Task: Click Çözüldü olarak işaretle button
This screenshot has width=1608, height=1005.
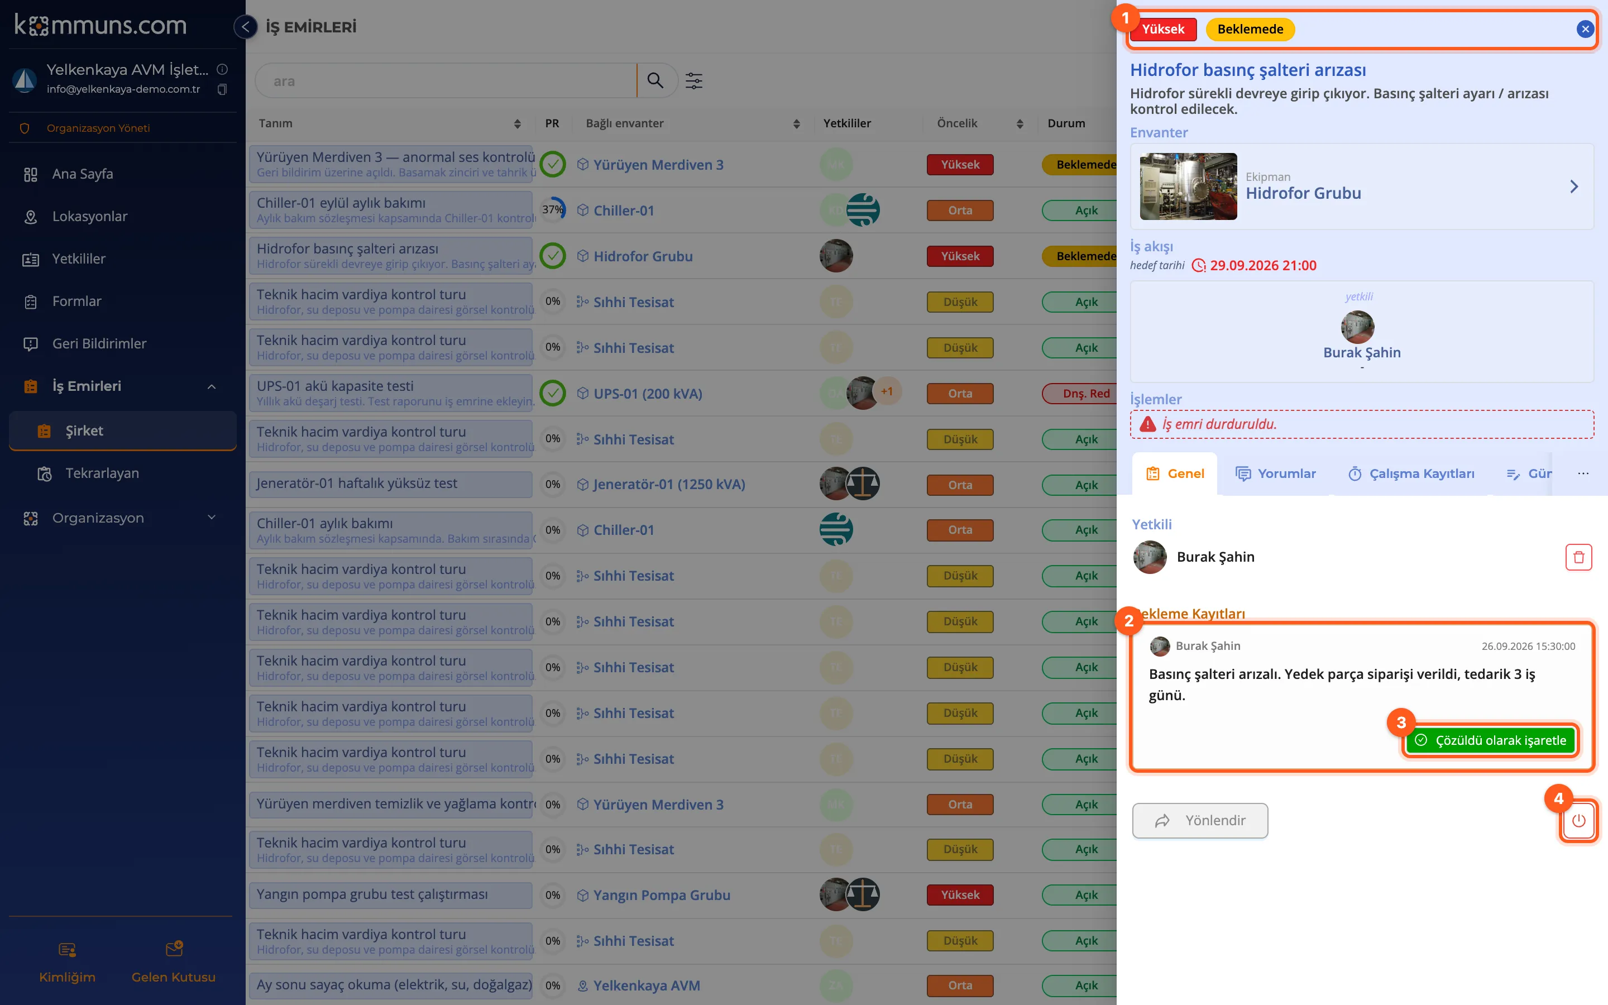Action: [1490, 740]
